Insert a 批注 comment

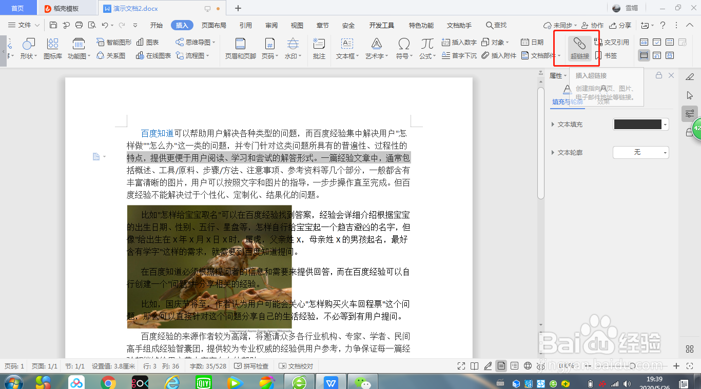click(319, 48)
